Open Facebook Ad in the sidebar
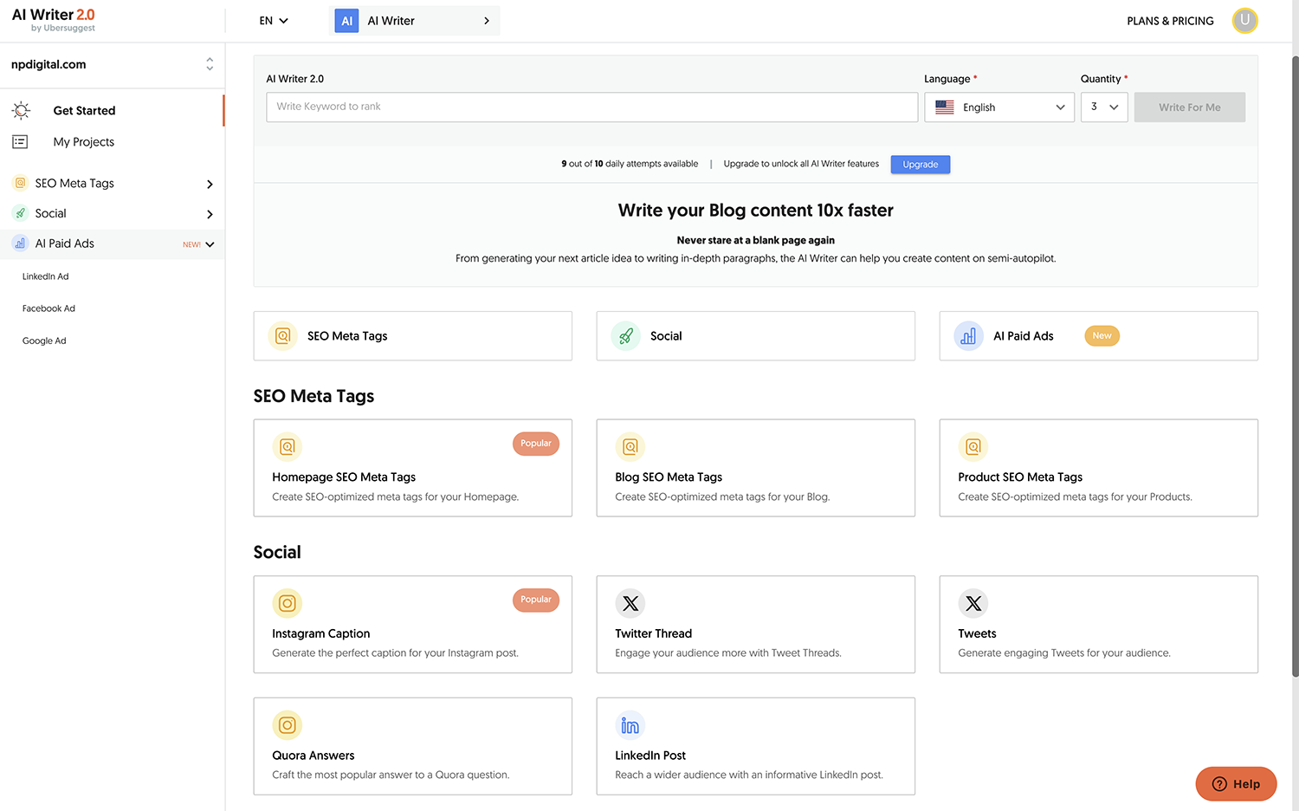 coord(48,308)
